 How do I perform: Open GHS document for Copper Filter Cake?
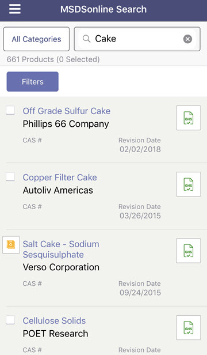[x=189, y=184]
